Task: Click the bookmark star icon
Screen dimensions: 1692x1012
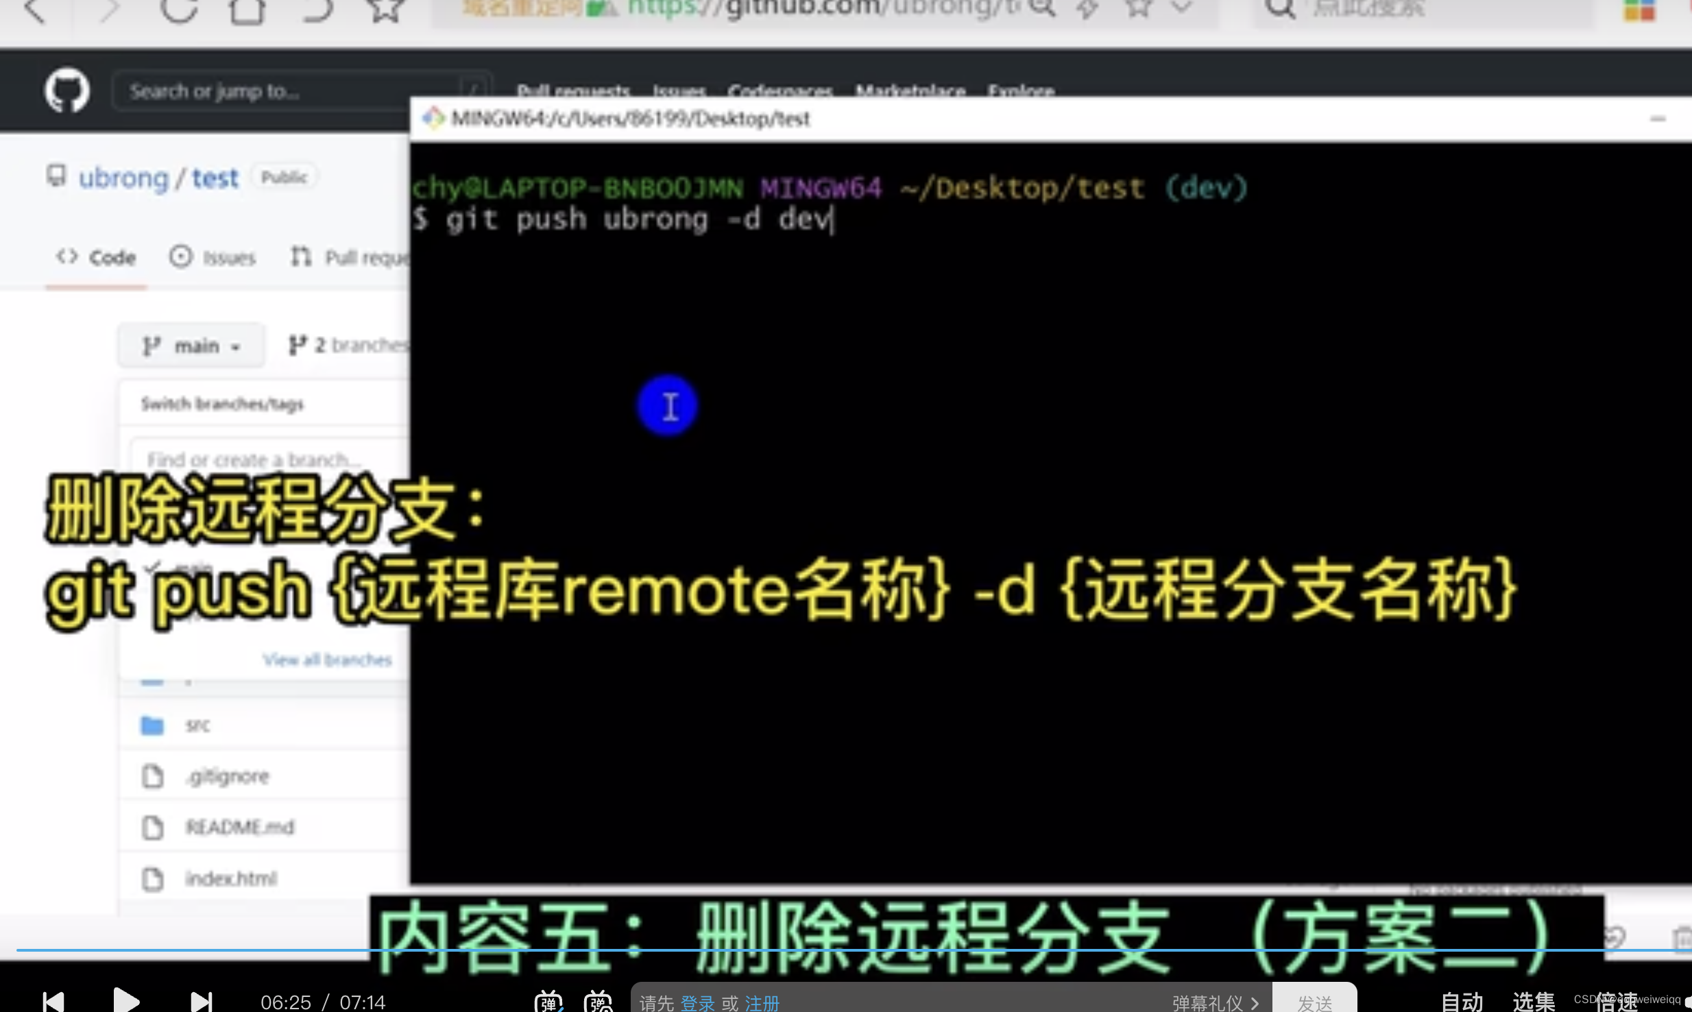Action: click(385, 10)
